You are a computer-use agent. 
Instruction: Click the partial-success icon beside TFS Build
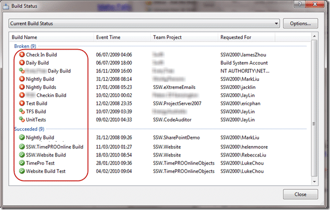(x=22, y=111)
